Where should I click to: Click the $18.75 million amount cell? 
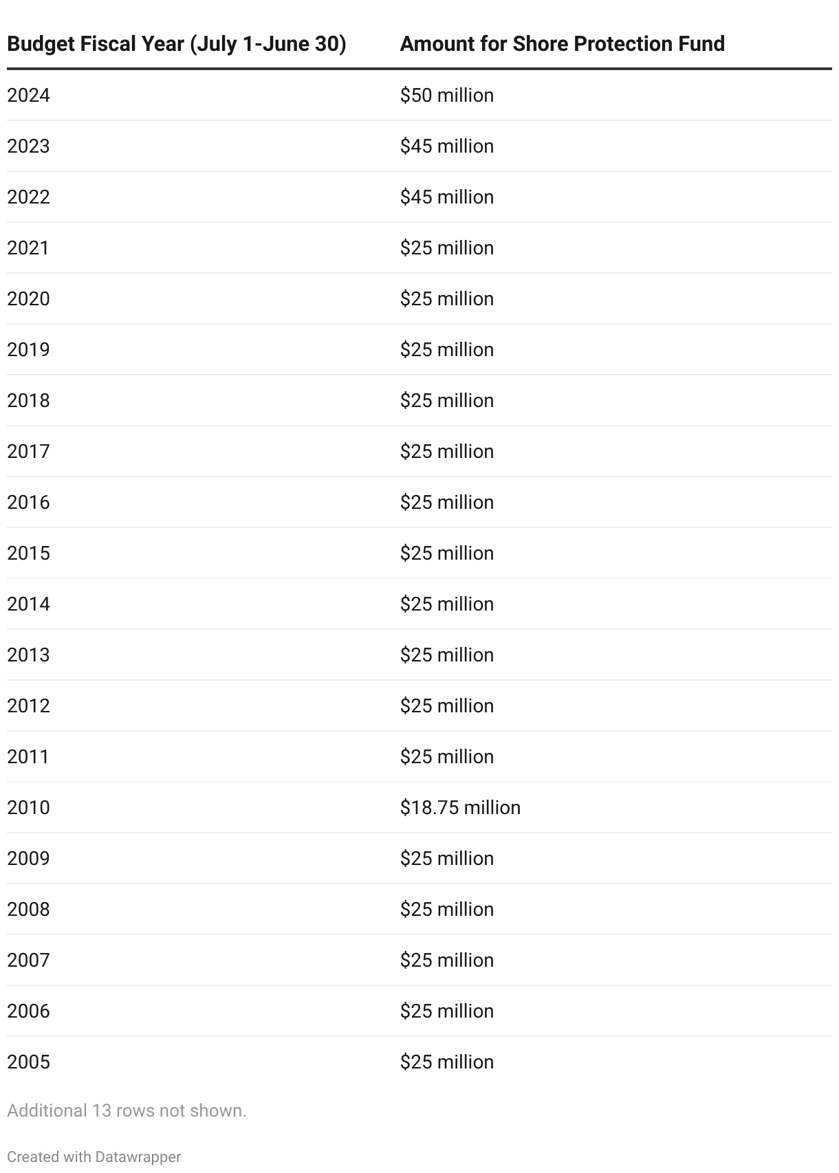pyautogui.click(x=460, y=807)
